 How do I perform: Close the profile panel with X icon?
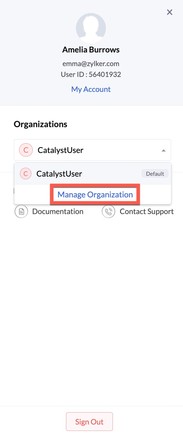click(170, 12)
